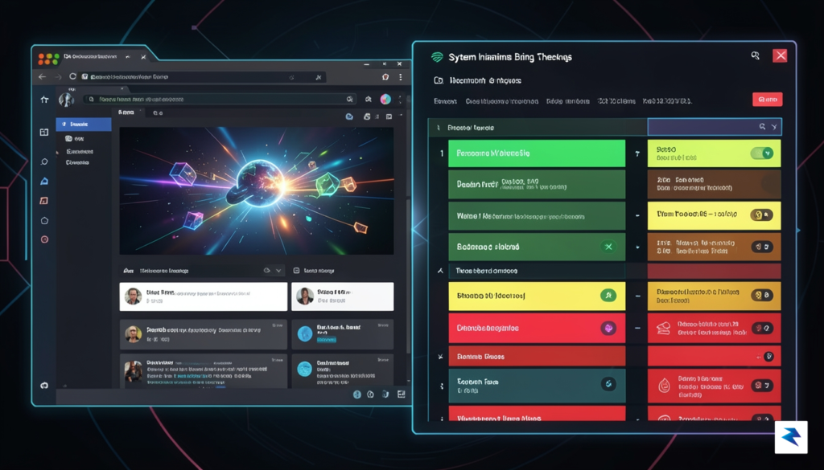Screen dimensions: 824x470
Task: Select the pentagon icon in left sidebar
Action: click(x=44, y=220)
